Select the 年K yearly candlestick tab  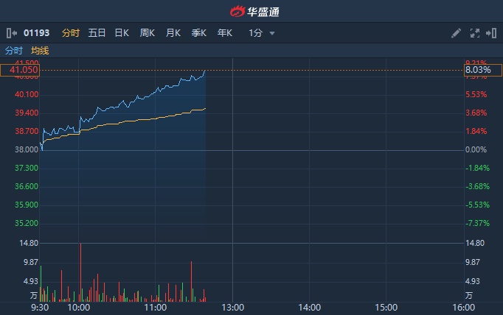[225, 33]
